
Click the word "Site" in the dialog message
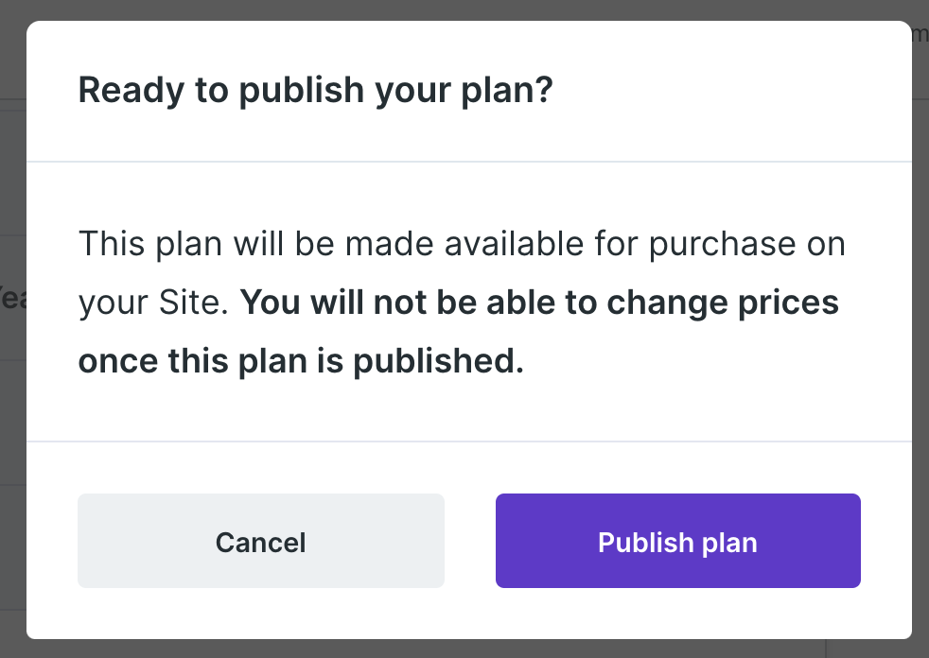click(x=200, y=303)
